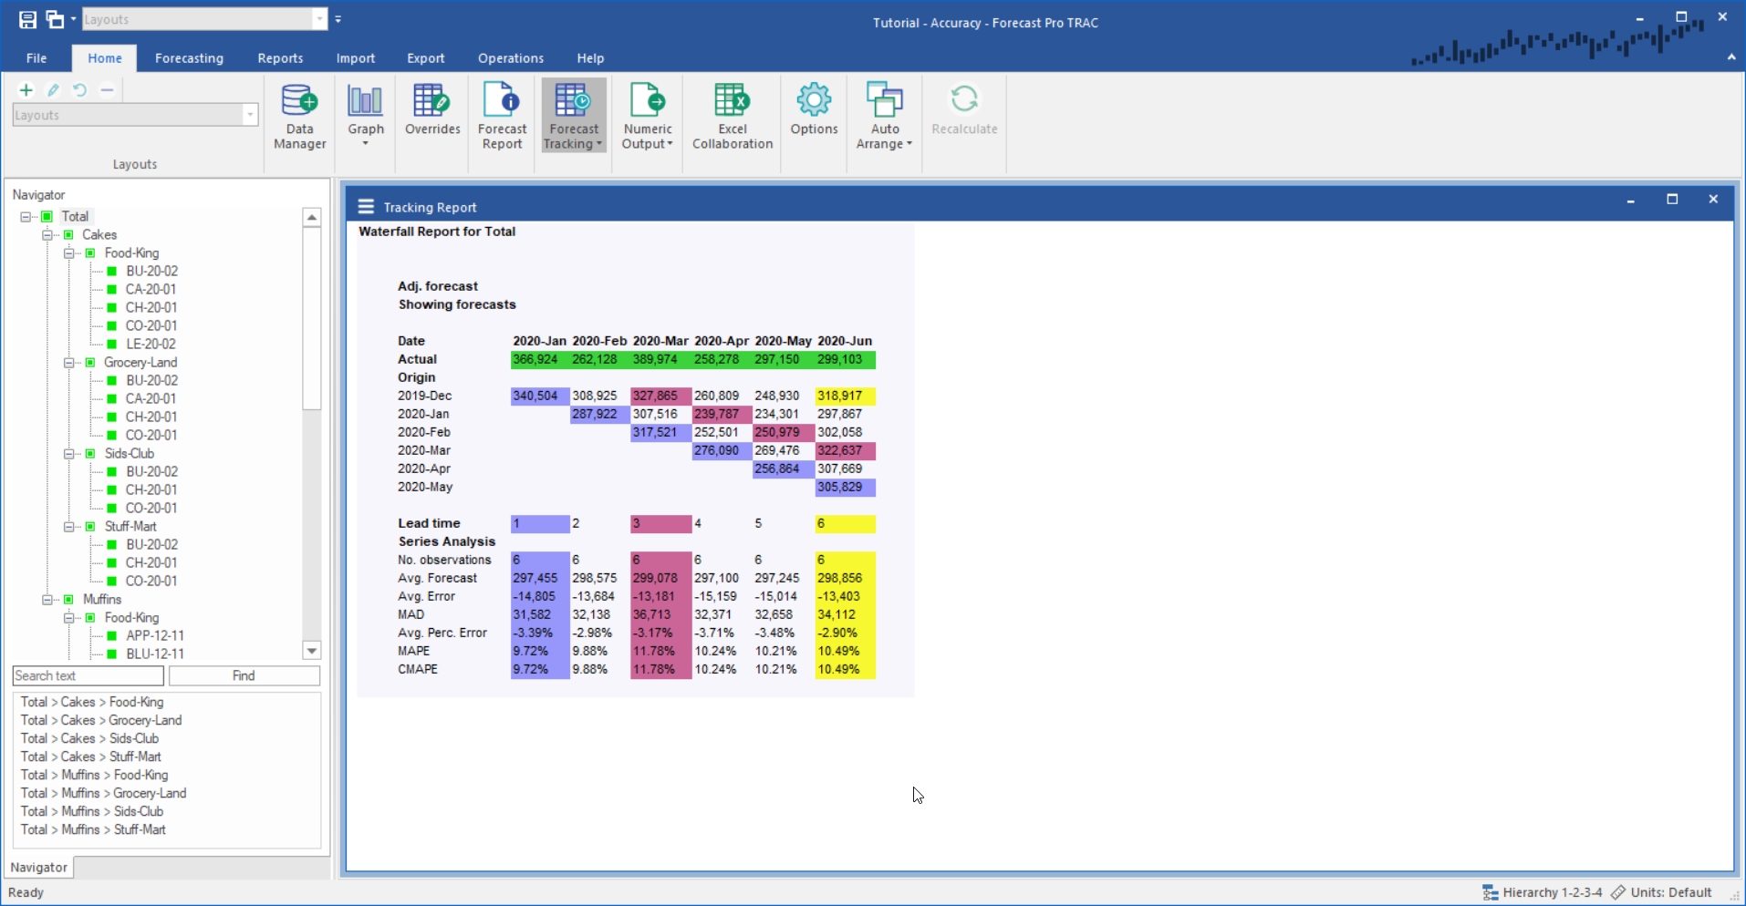Minimize the Tracking Report window
The width and height of the screenshot is (1746, 906).
coord(1630,200)
